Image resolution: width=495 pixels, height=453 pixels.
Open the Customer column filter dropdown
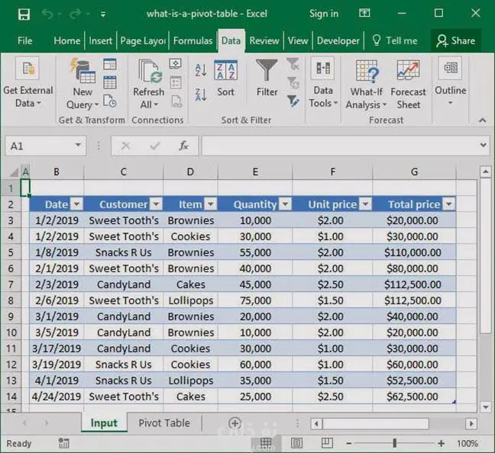point(155,204)
